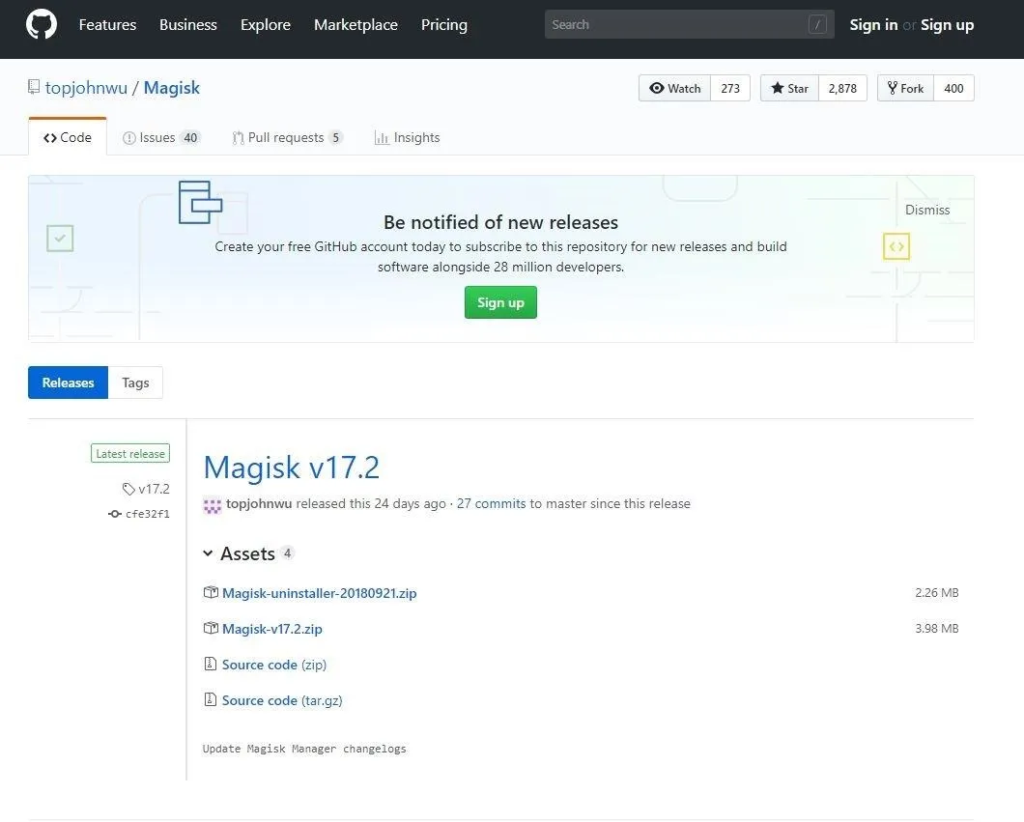Download Magisk-uninstaller-20180921.zip
The width and height of the screenshot is (1024, 822).
click(320, 593)
